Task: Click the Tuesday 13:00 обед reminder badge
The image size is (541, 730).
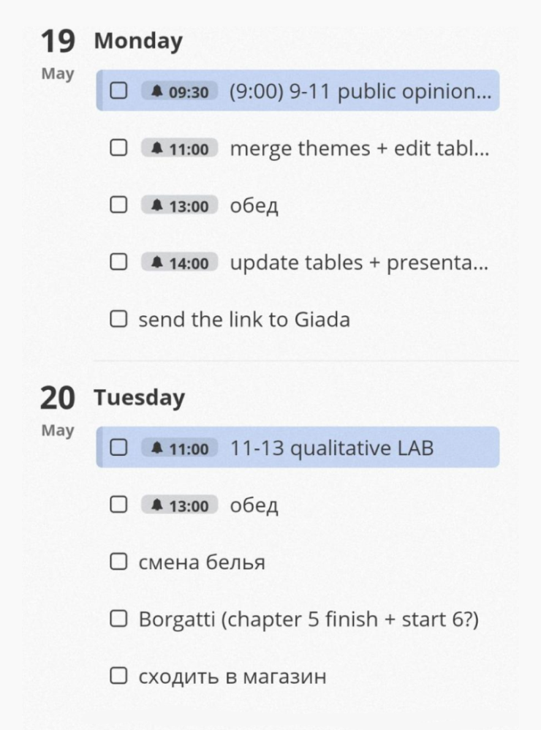Action: pyautogui.click(x=180, y=505)
